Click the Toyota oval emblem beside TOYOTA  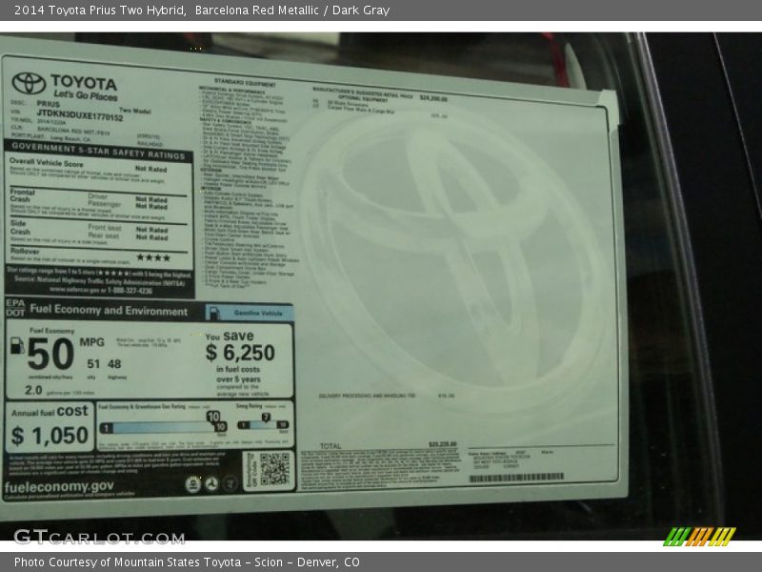pos(30,83)
